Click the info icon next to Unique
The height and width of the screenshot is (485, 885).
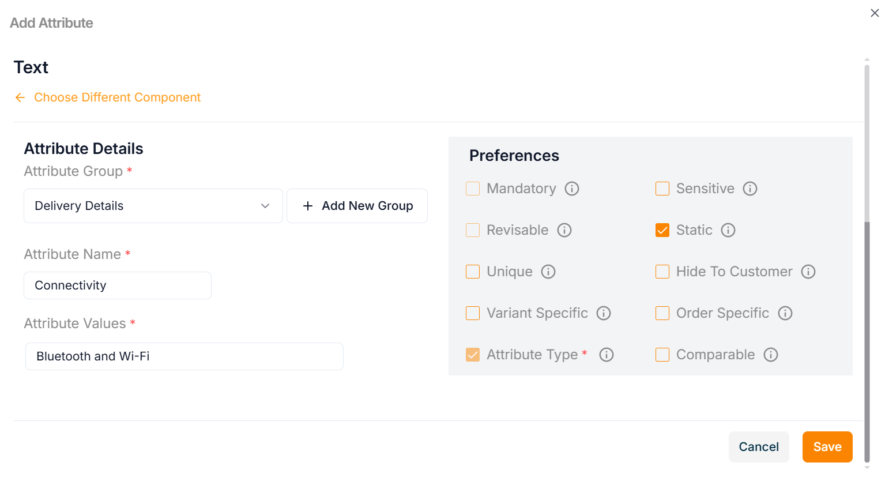click(x=548, y=272)
